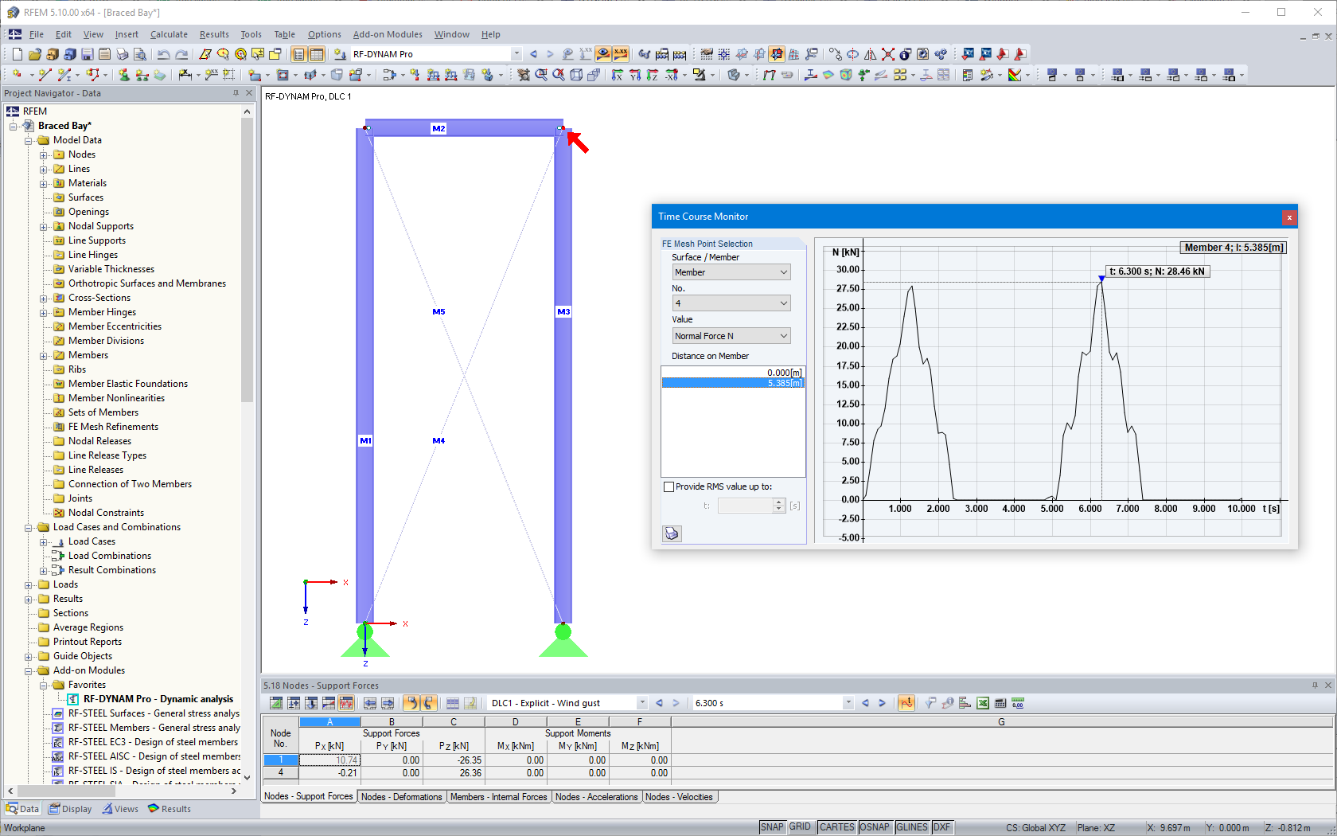Click the Save icon in toolbar
1337x836 pixels.
(x=88, y=53)
